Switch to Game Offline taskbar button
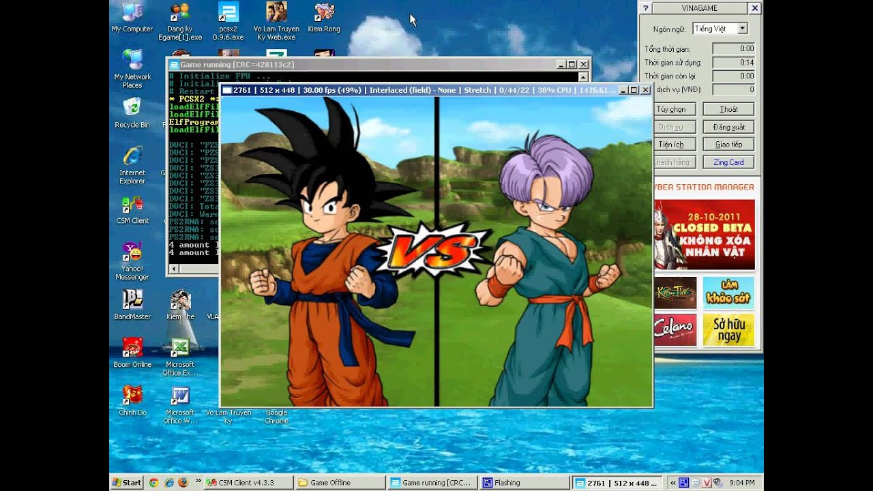Screen dimensions: 873x491 (340, 482)
